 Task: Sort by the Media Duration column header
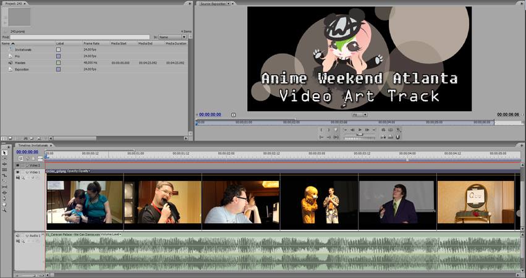(x=176, y=43)
